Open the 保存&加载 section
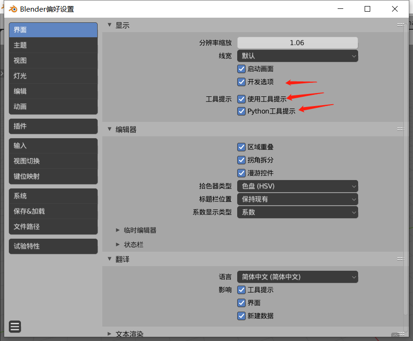 click(x=53, y=211)
